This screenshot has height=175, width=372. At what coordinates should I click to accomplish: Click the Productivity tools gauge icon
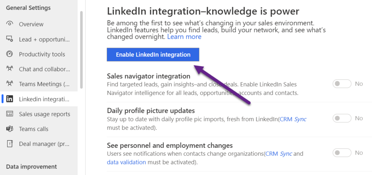click(x=10, y=54)
